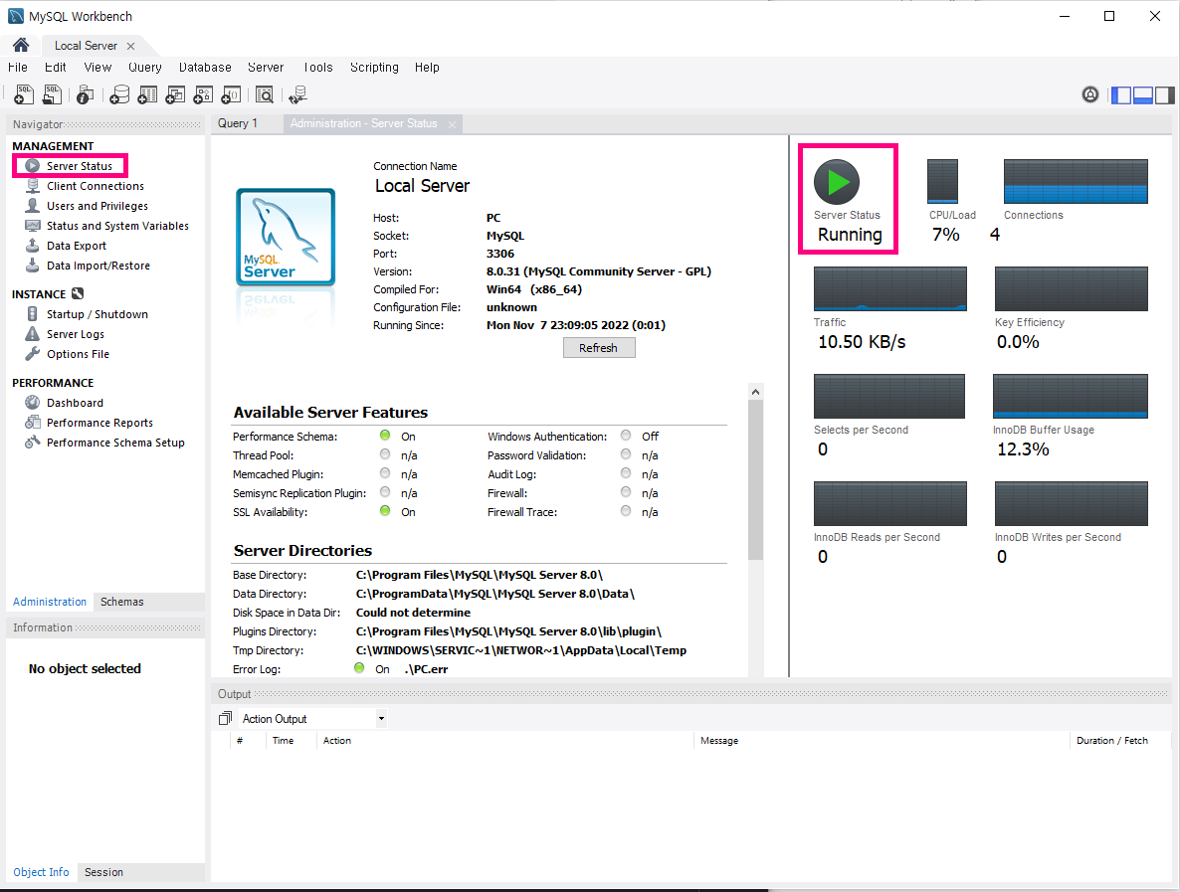Open the Edit menu
The height and width of the screenshot is (892, 1180).
tap(56, 67)
